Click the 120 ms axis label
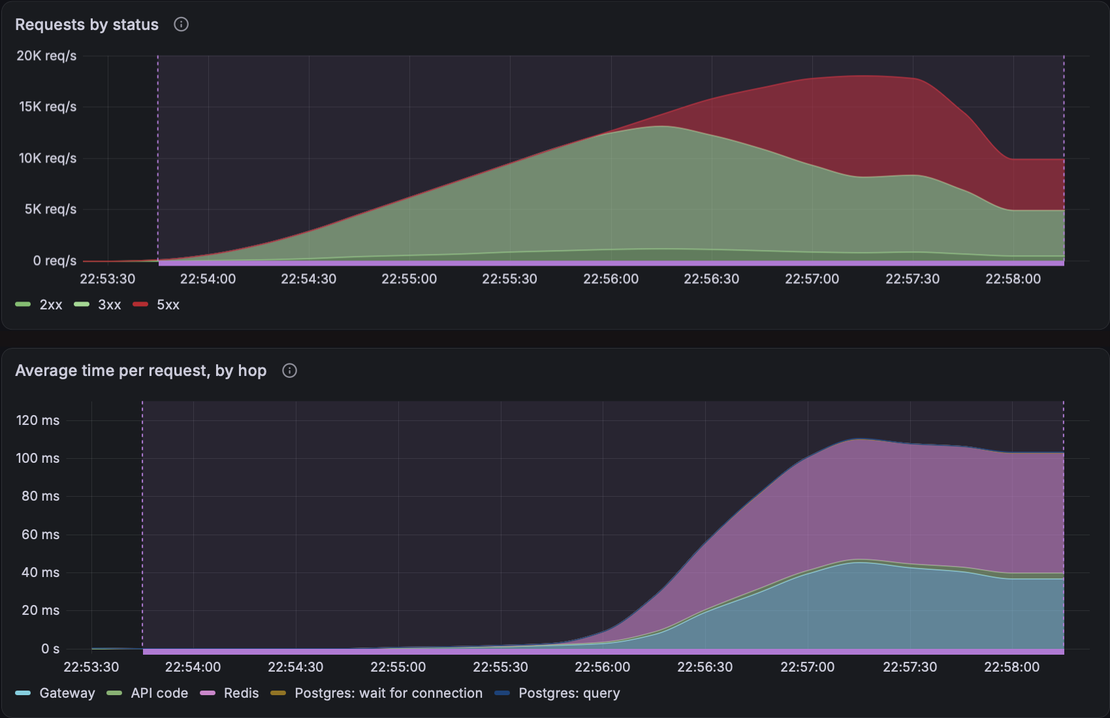This screenshot has height=718, width=1110. [x=38, y=420]
